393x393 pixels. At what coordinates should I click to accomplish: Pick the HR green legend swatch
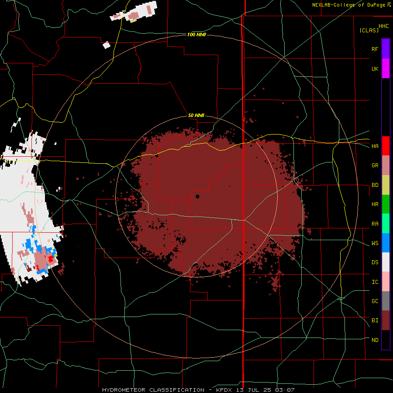point(386,204)
